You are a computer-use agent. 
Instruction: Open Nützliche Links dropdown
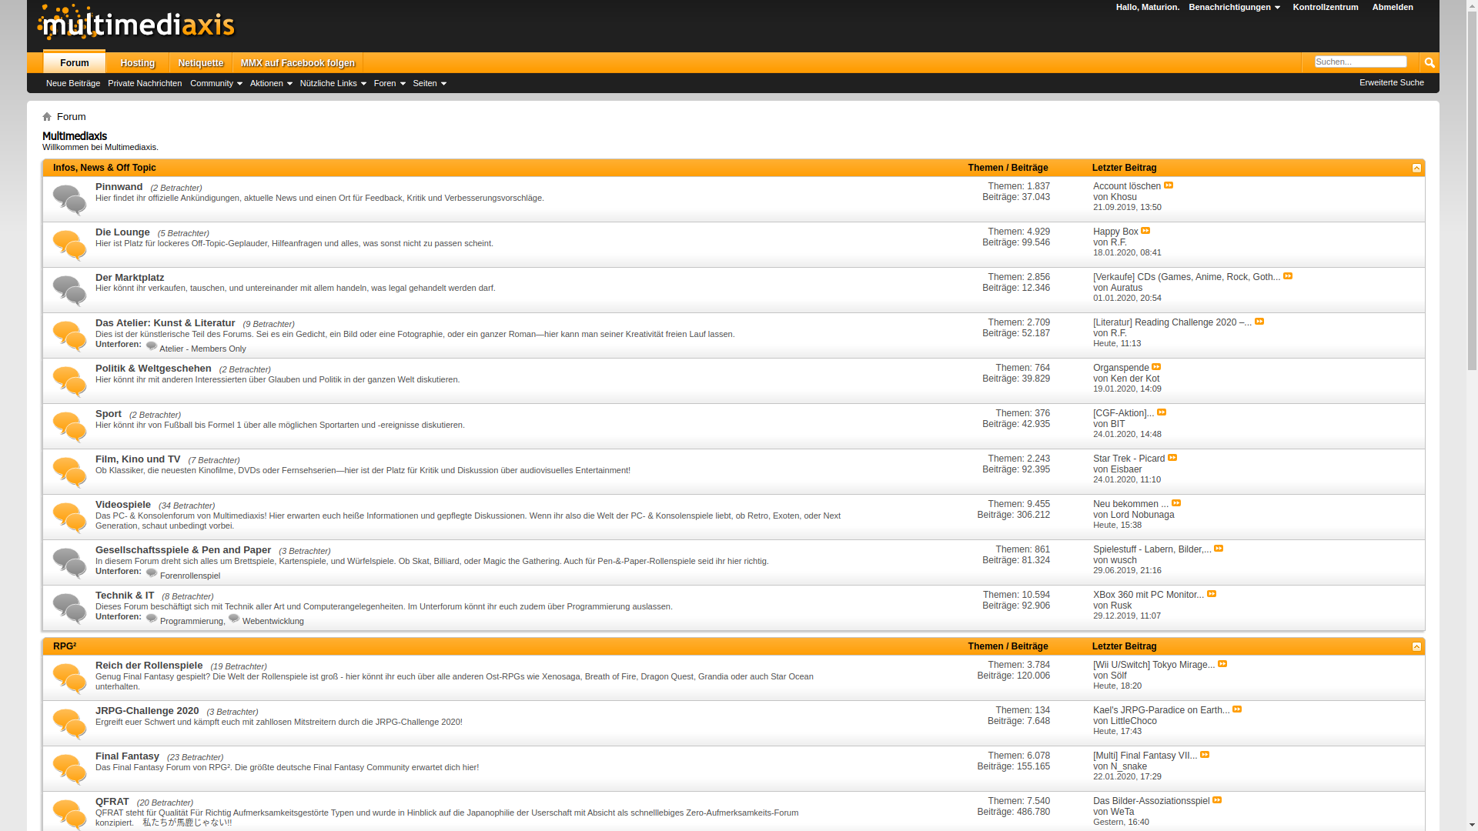point(333,83)
